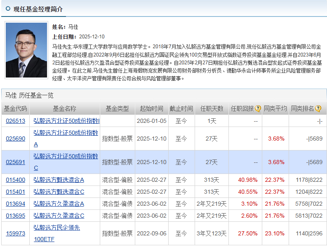Open 弘毅远方久盈混合C fund link
The width and height of the screenshot is (327, 249).
59,216
